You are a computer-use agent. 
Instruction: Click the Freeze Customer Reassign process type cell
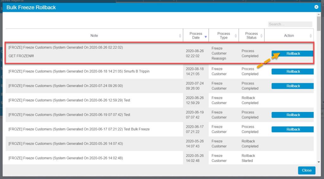click(x=219, y=53)
